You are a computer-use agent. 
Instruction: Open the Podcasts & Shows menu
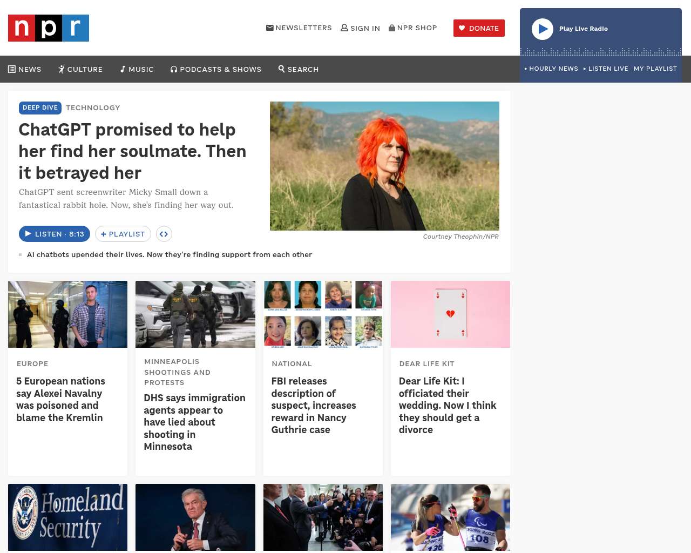[216, 69]
